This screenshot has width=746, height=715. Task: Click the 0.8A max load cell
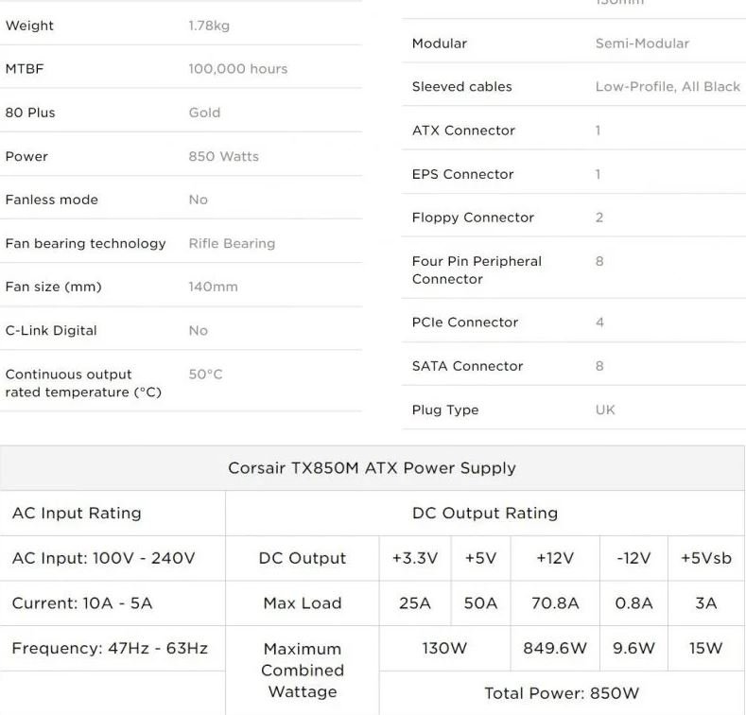[633, 603]
